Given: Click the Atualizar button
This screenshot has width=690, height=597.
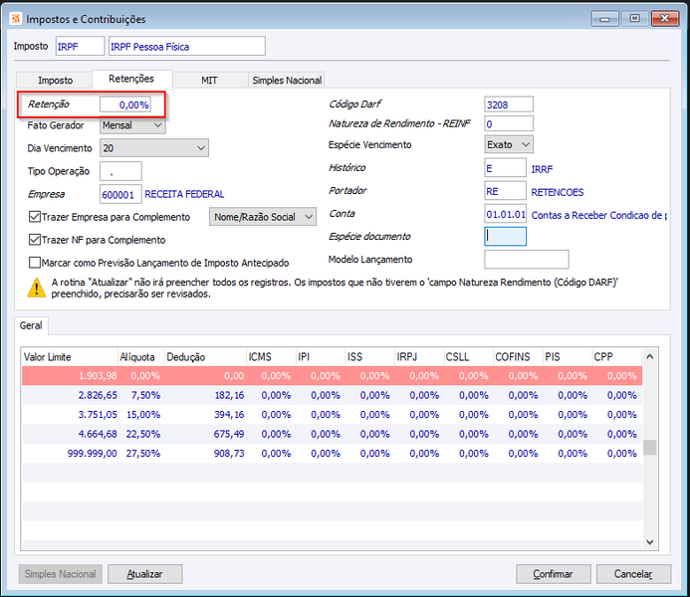Looking at the screenshot, I should [144, 574].
